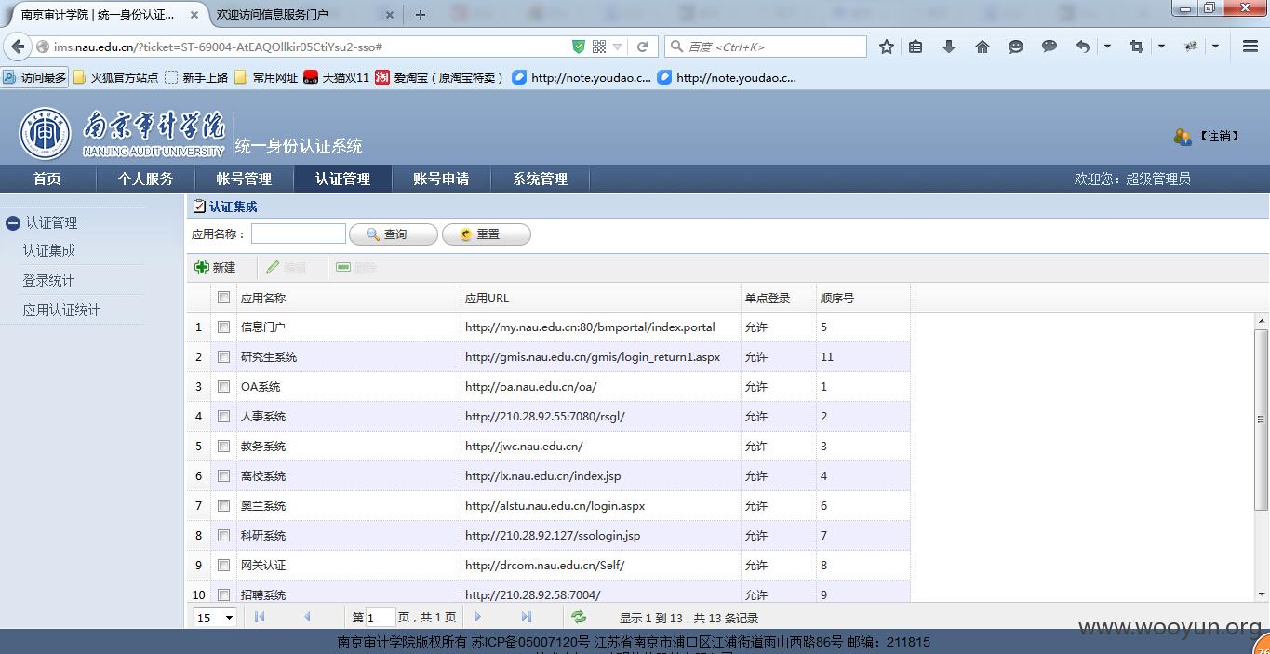The height and width of the screenshot is (654, 1270).
Task: Bookmark this page with the star icon
Action: [x=887, y=47]
